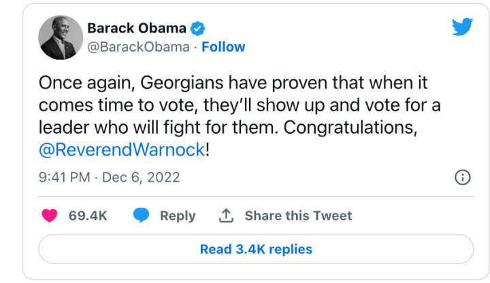Image resolution: width=490 pixels, height=283 pixels.
Task: Open the circled info icon
Action: click(x=463, y=177)
